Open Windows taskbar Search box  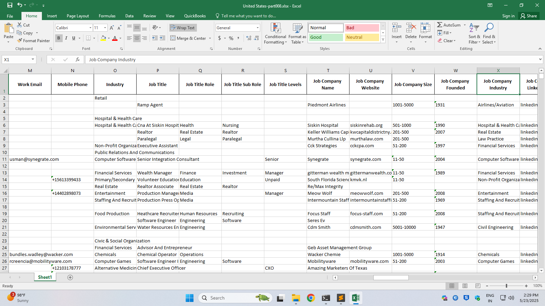[x=235, y=298]
